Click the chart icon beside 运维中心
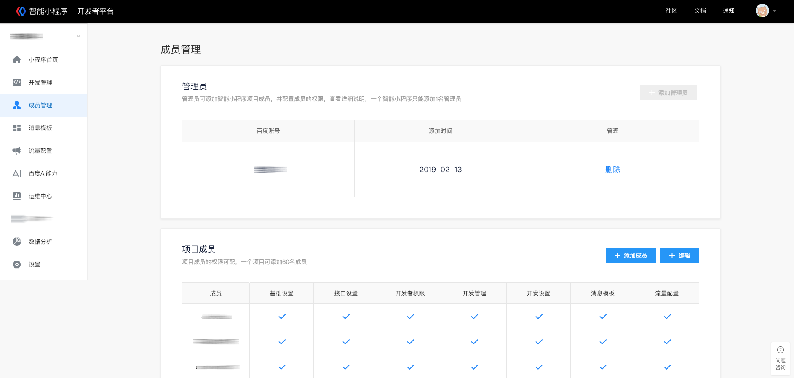 pyautogui.click(x=17, y=196)
